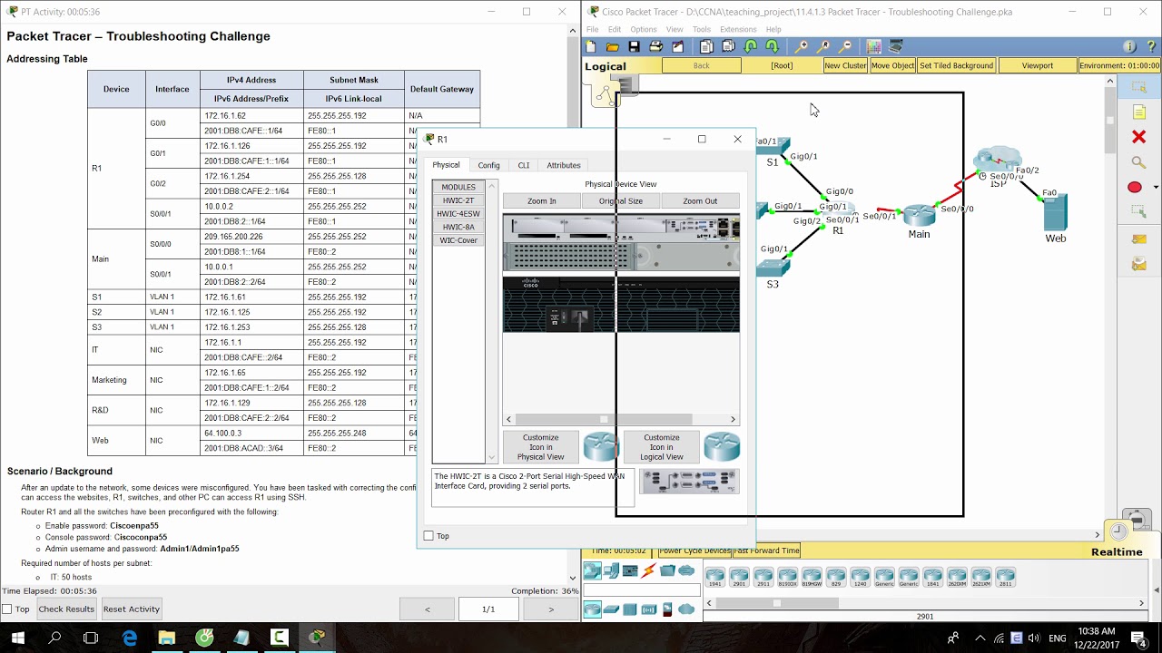Pick the 2911 router device
The height and width of the screenshot is (653, 1162).
pyautogui.click(x=763, y=577)
